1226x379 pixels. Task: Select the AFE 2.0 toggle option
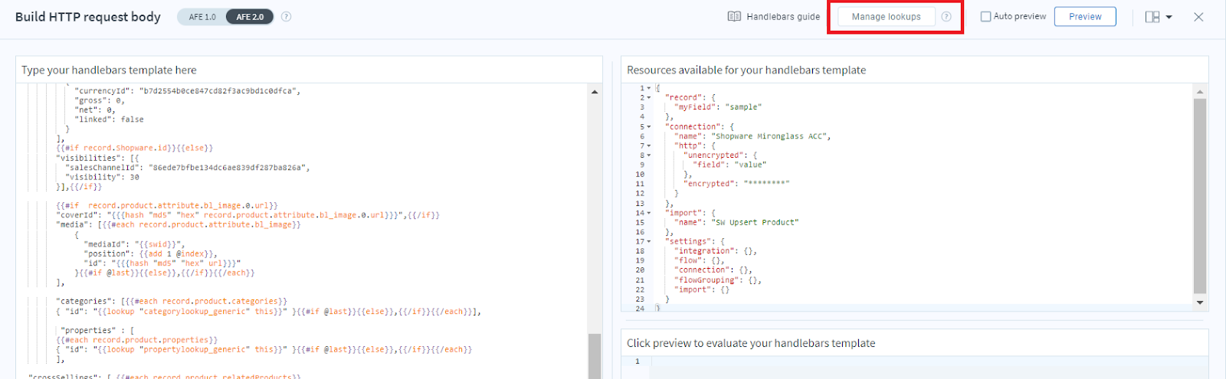tap(250, 17)
